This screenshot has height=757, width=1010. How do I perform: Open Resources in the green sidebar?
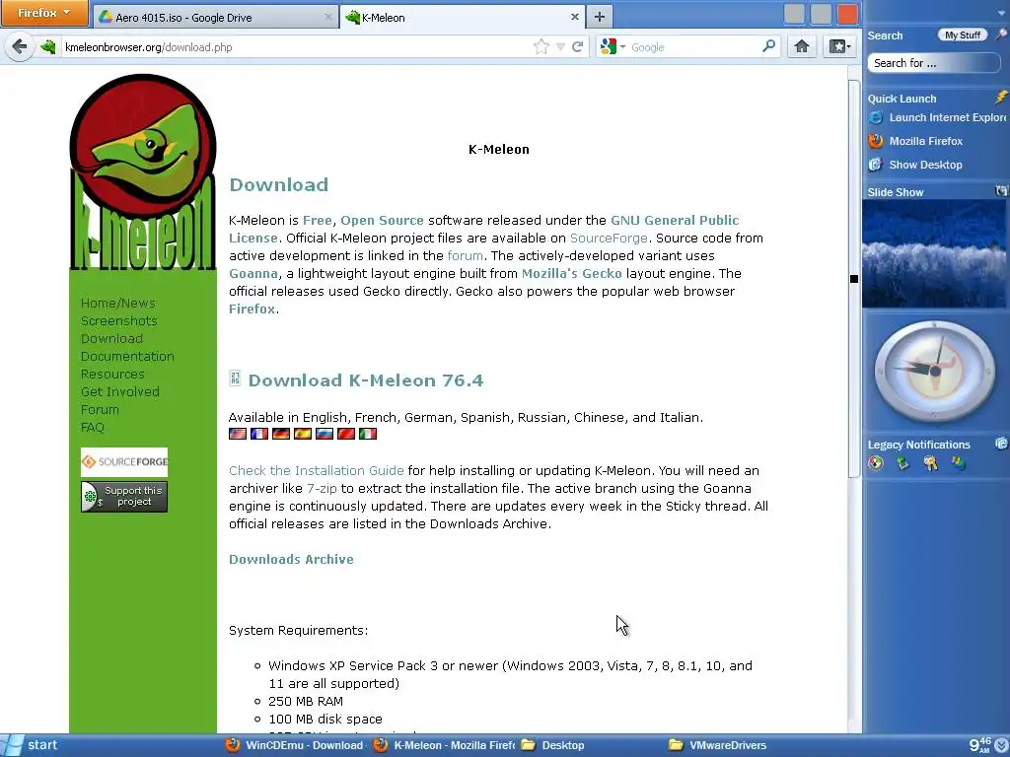(112, 374)
